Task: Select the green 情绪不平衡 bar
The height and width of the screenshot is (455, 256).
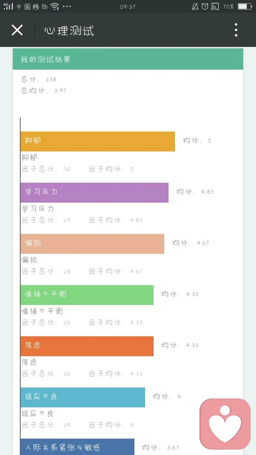Action: pyautogui.click(x=87, y=295)
